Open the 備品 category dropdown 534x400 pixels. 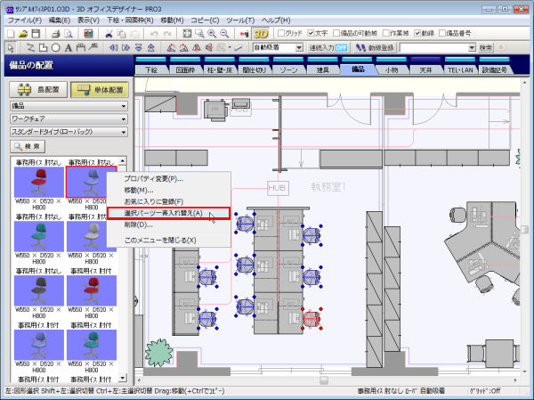67,105
